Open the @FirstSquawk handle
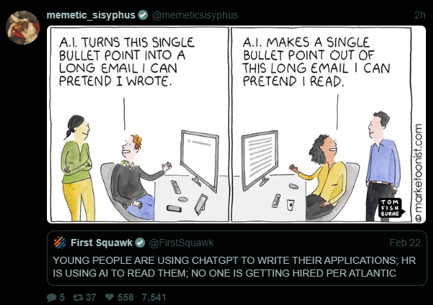Screen dimensions: 433x305 (181, 243)
